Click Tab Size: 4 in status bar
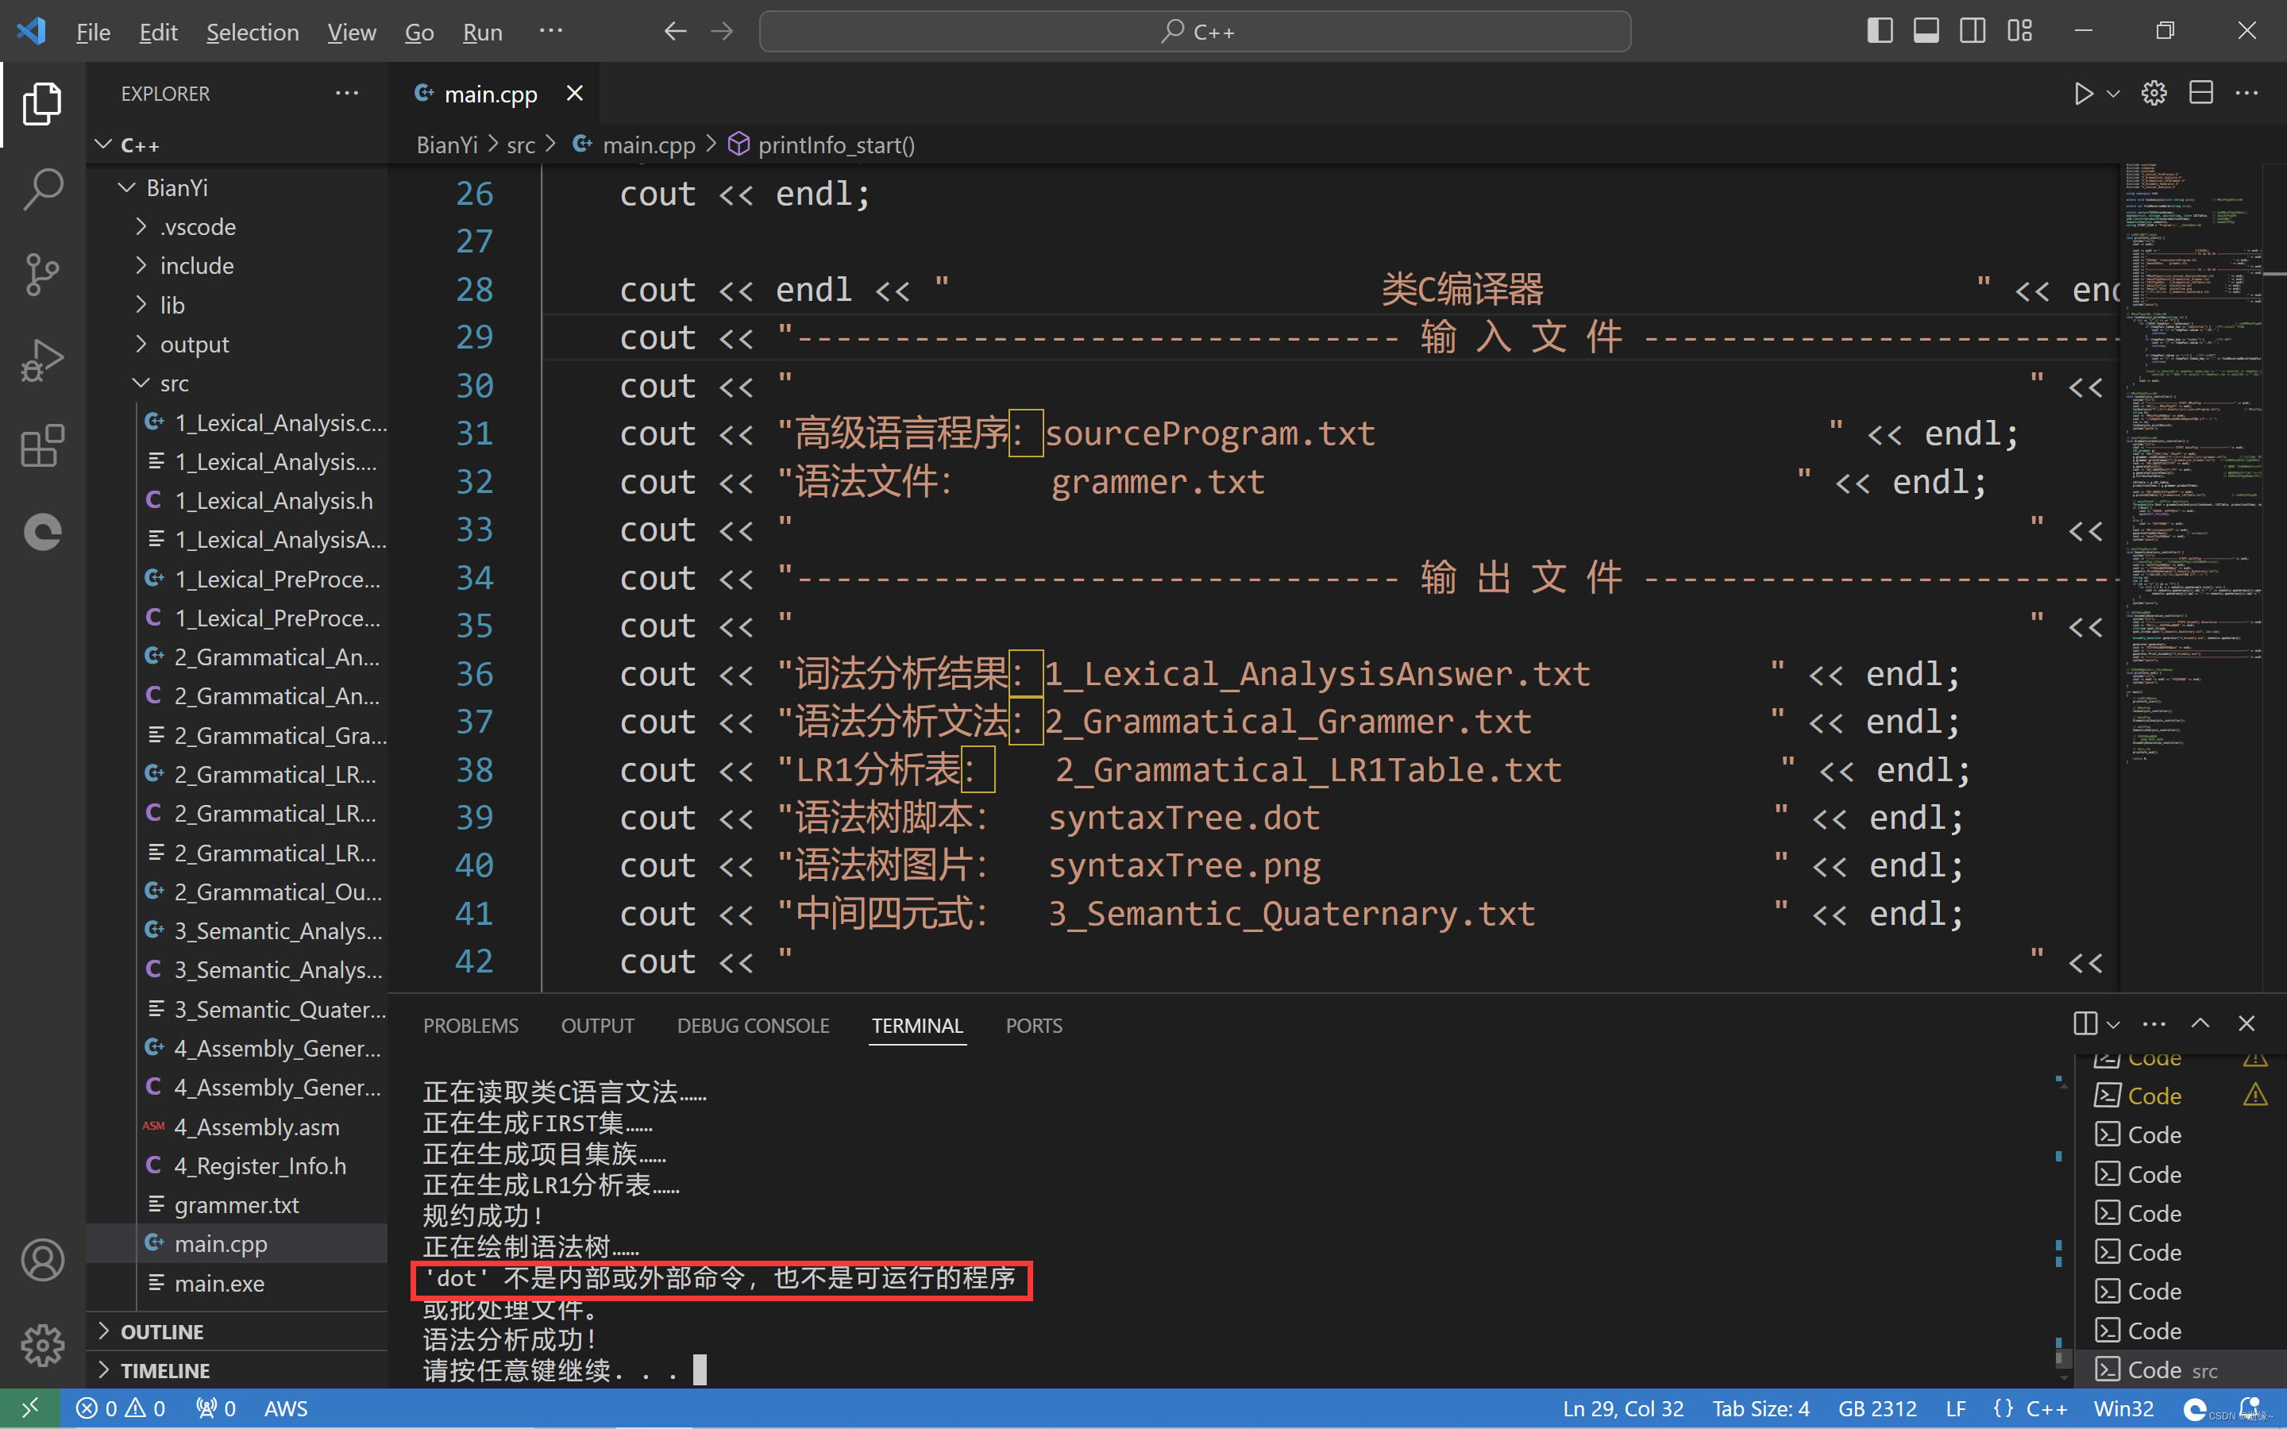This screenshot has width=2287, height=1429. tap(1761, 1408)
